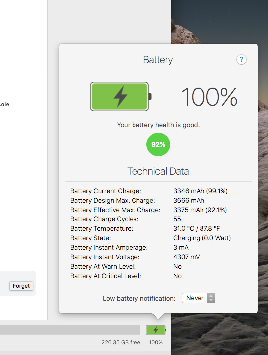Screen dimensions: 268x355
Task: Click the green 92% battery health badge
Action: [x=158, y=144]
